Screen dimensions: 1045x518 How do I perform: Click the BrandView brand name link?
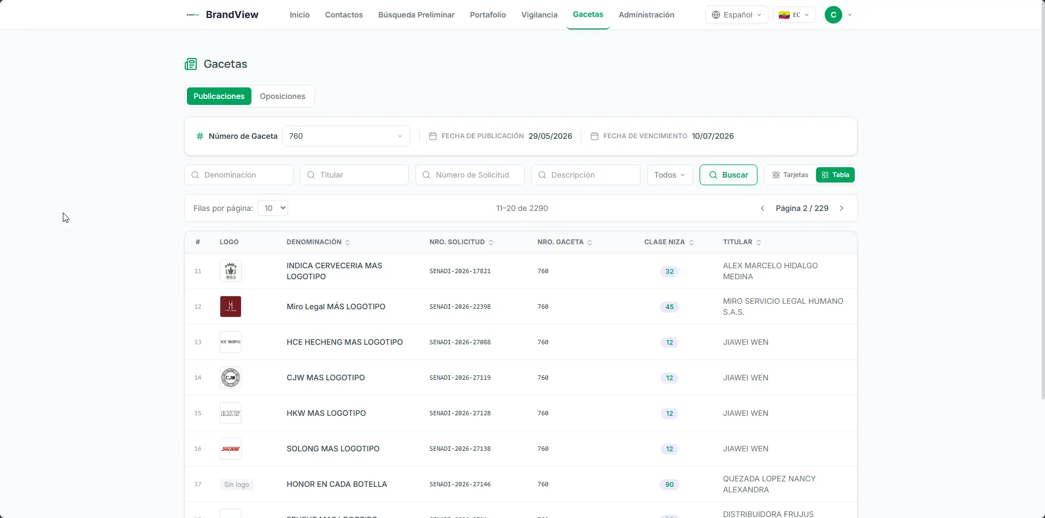[232, 15]
